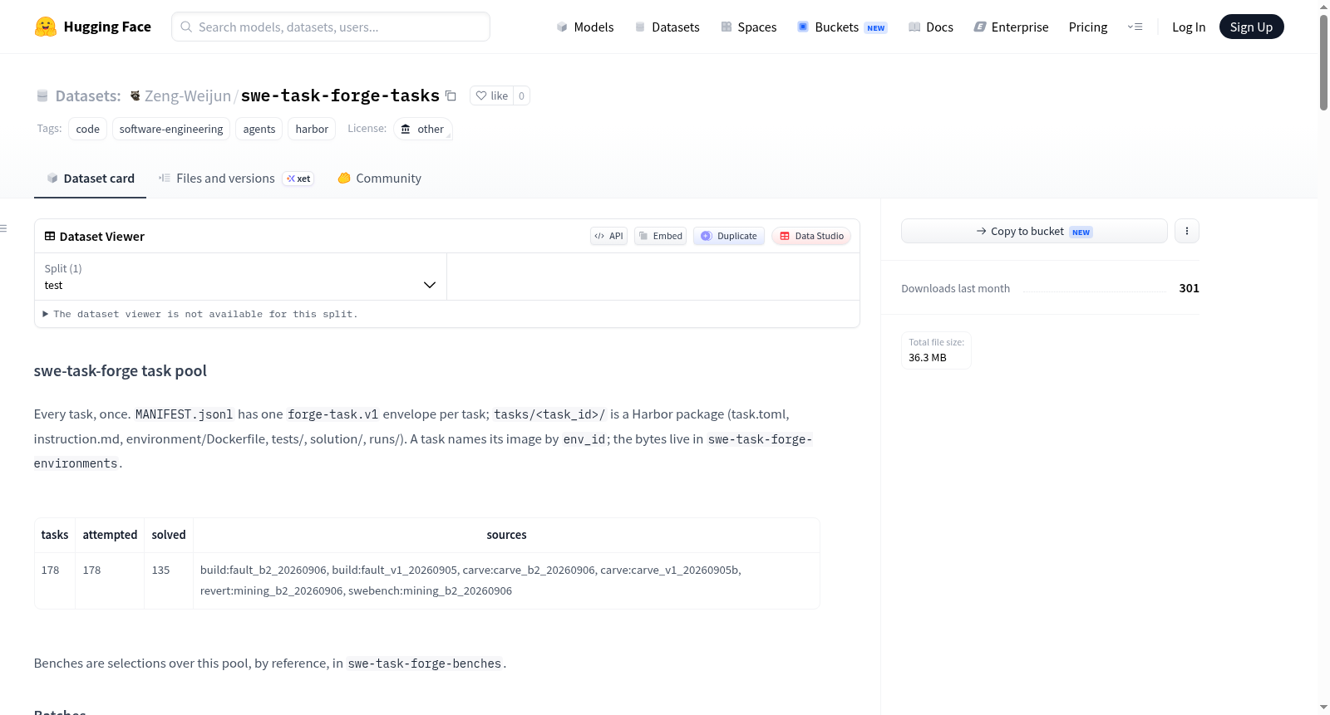Click the scrollbar down arrow
This screenshot has width=1330, height=715.
click(x=1323, y=708)
